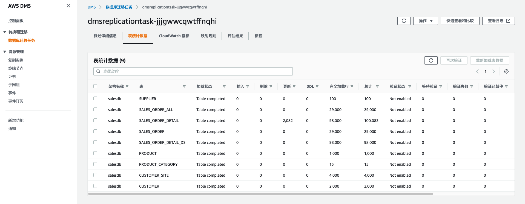Go to previous page of table statistics

tap(477, 71)
